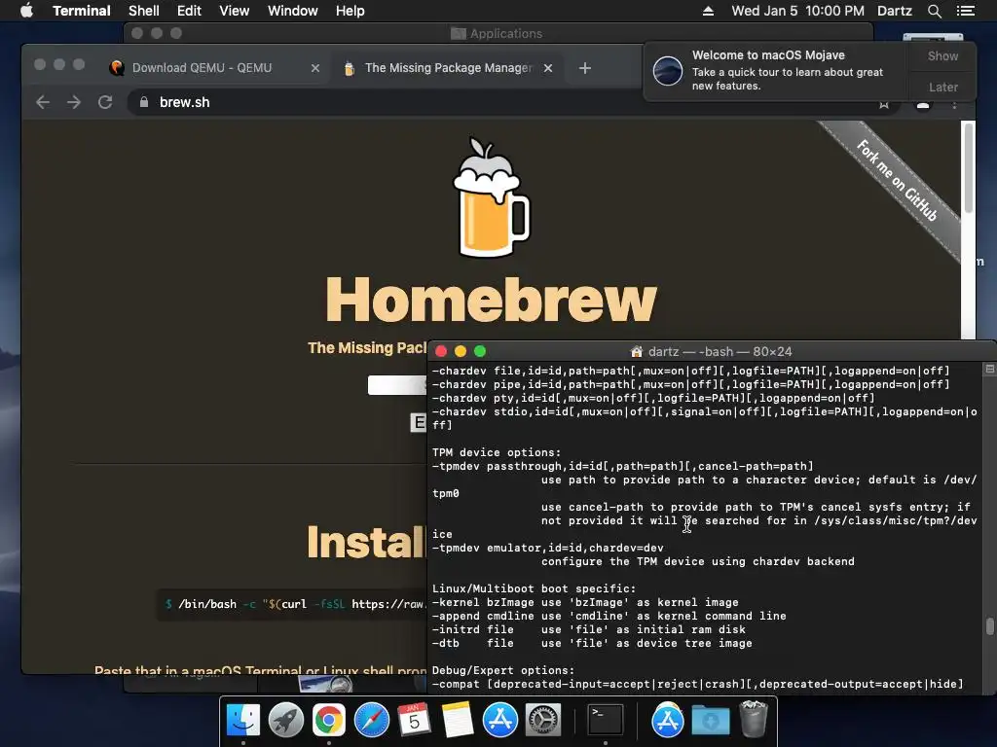Open the View menu

point(234,11)
